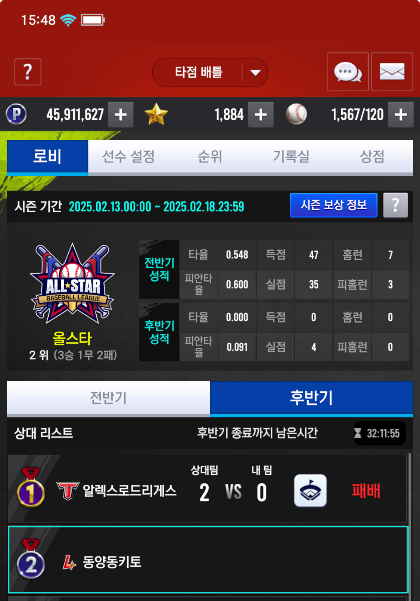The image size is (420, 601).
Task: Select opponent 동양동키토 in the list
Action: 208,560
